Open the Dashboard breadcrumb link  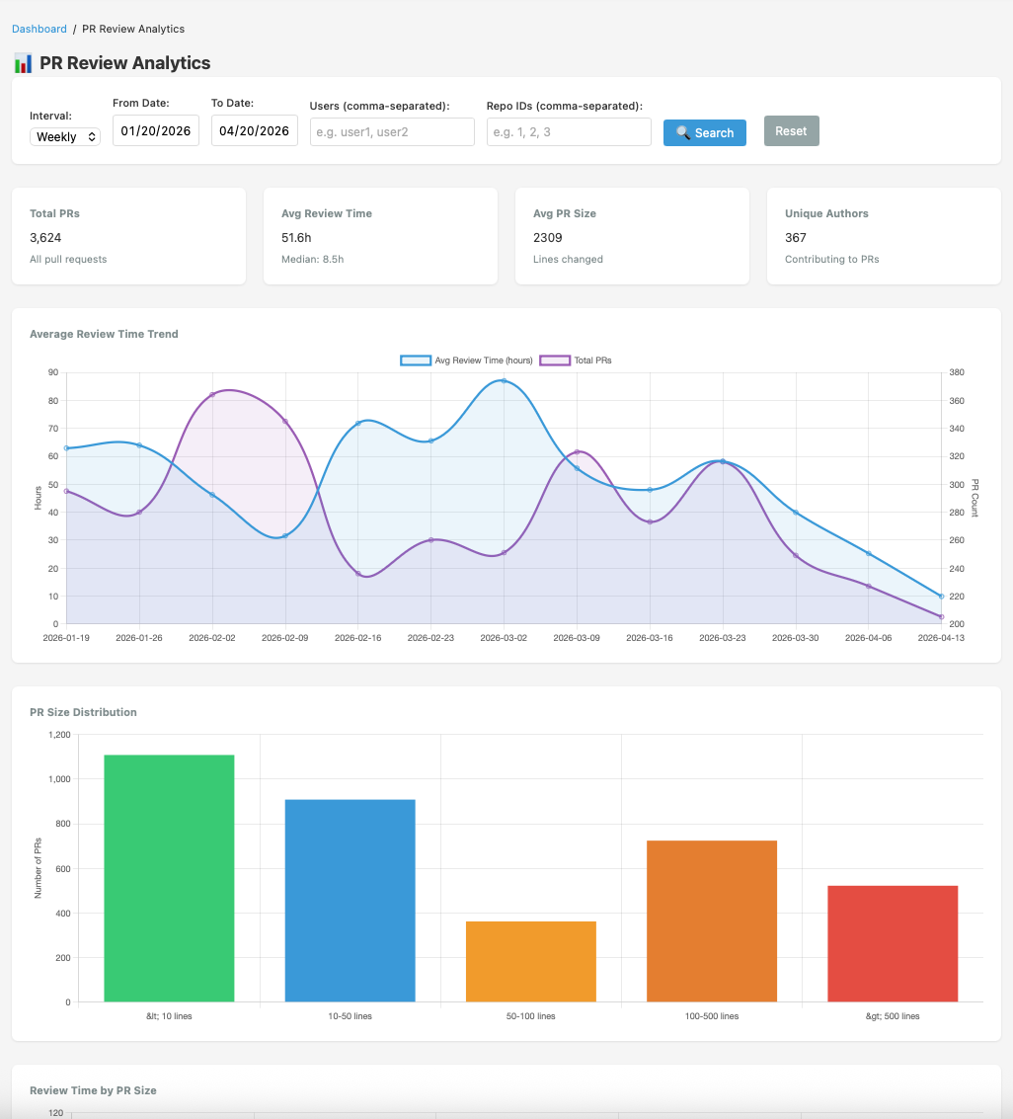coord(39,29)
